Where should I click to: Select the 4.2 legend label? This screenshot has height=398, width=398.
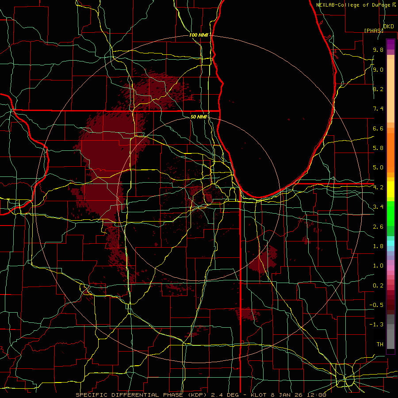(x=378, y=188)
